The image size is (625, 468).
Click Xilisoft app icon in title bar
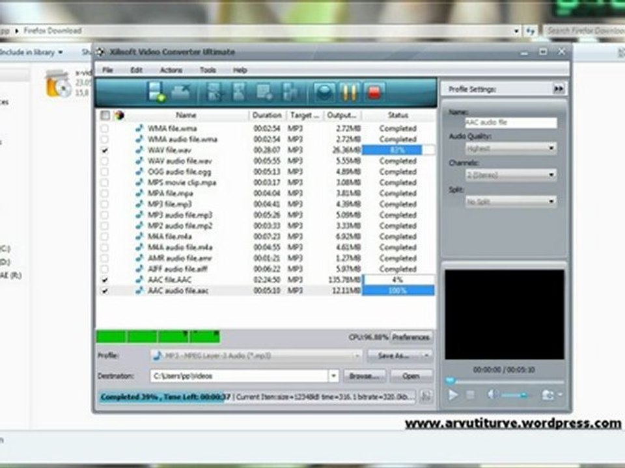100,52
